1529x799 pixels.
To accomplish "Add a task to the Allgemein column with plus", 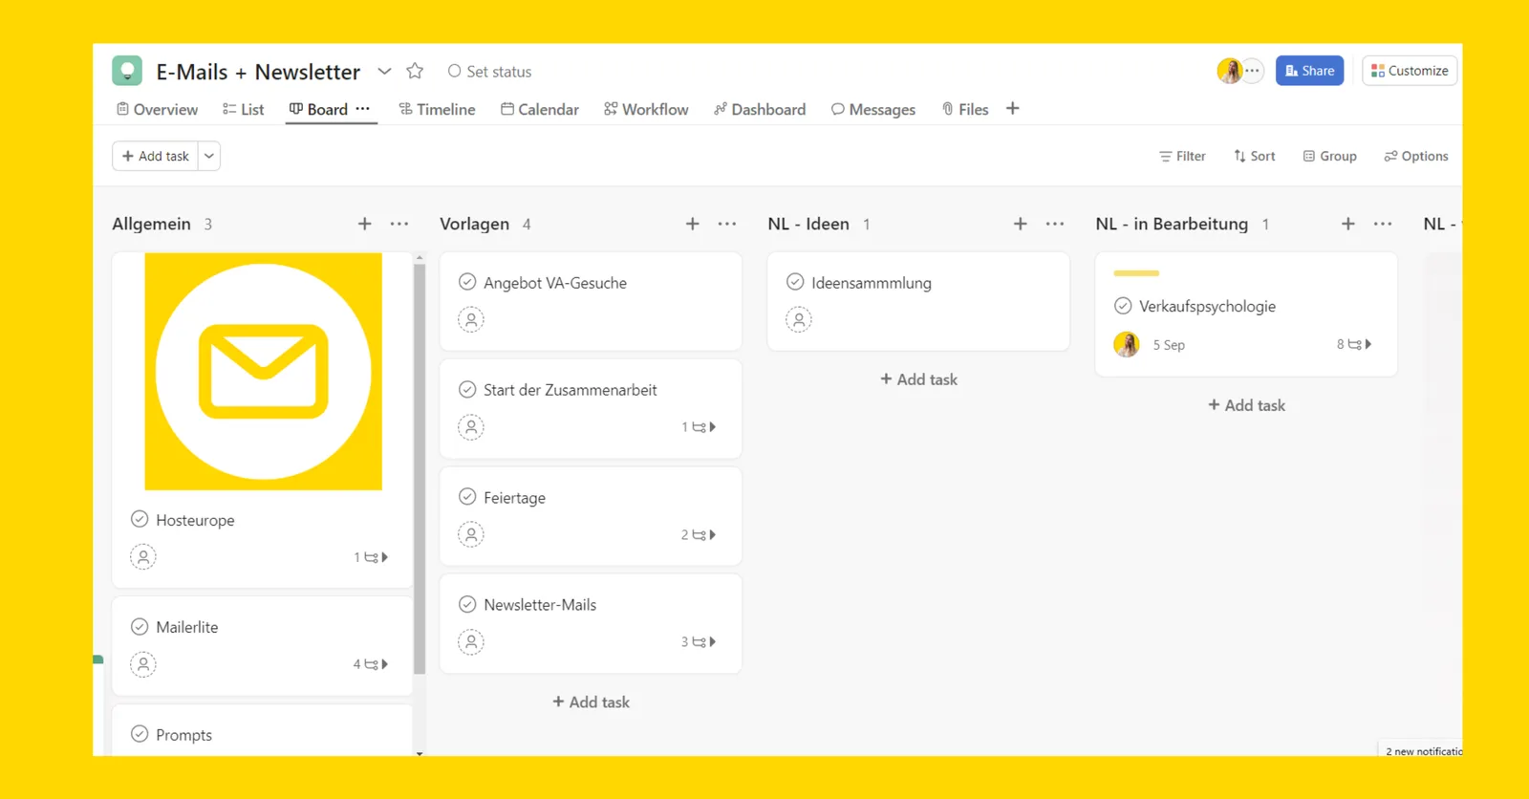I will pos(365,224).
